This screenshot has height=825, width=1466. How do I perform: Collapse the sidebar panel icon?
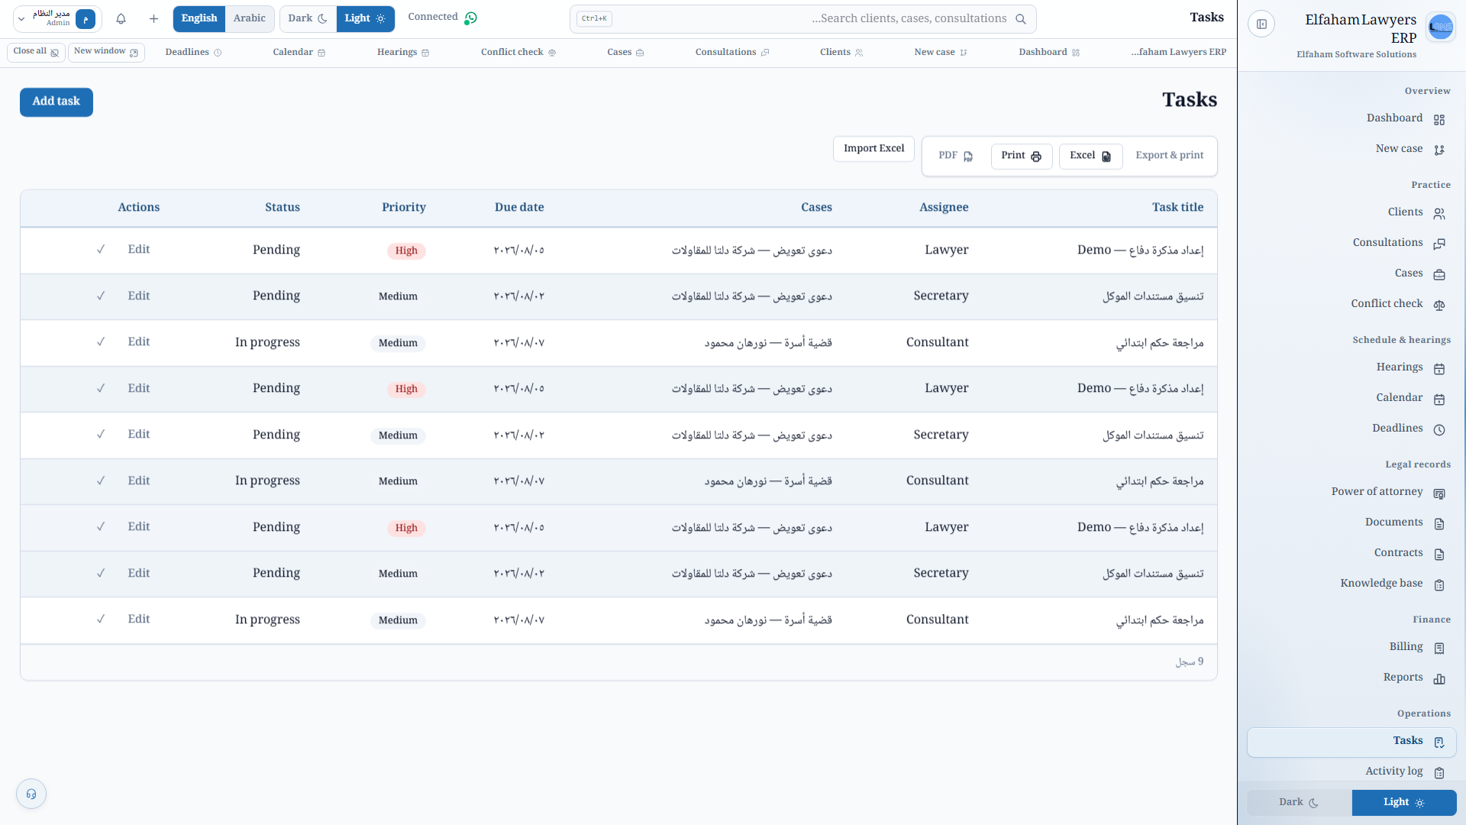(x=1261, y=24)
